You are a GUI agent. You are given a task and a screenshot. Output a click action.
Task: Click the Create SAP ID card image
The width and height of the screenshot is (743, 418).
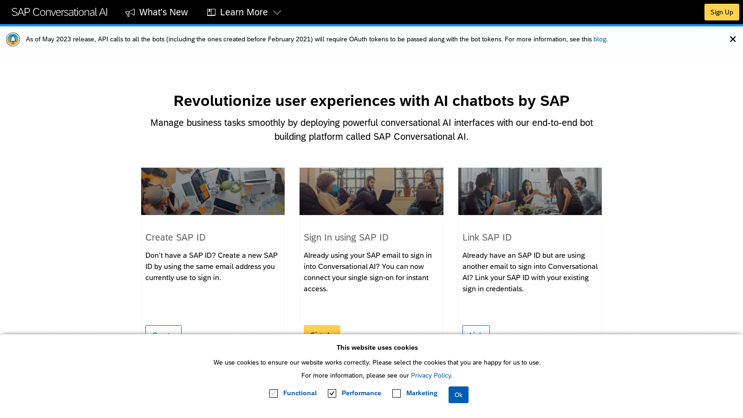pyautogui.click(x=213, y=191)
